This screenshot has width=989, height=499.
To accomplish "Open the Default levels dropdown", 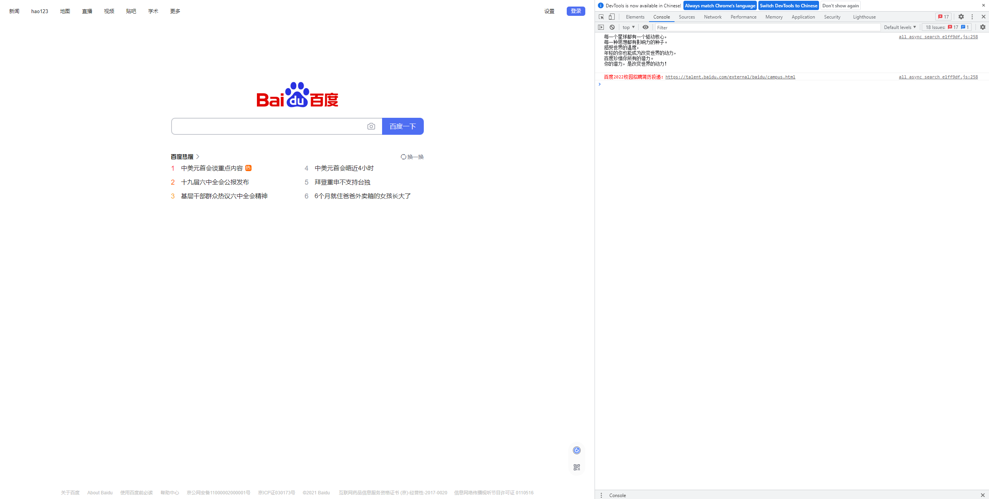I will click(899, 27).
